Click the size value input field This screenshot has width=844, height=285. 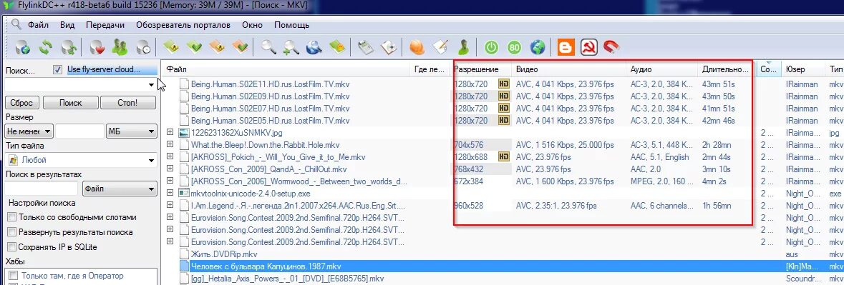click(x=79, y=131)
